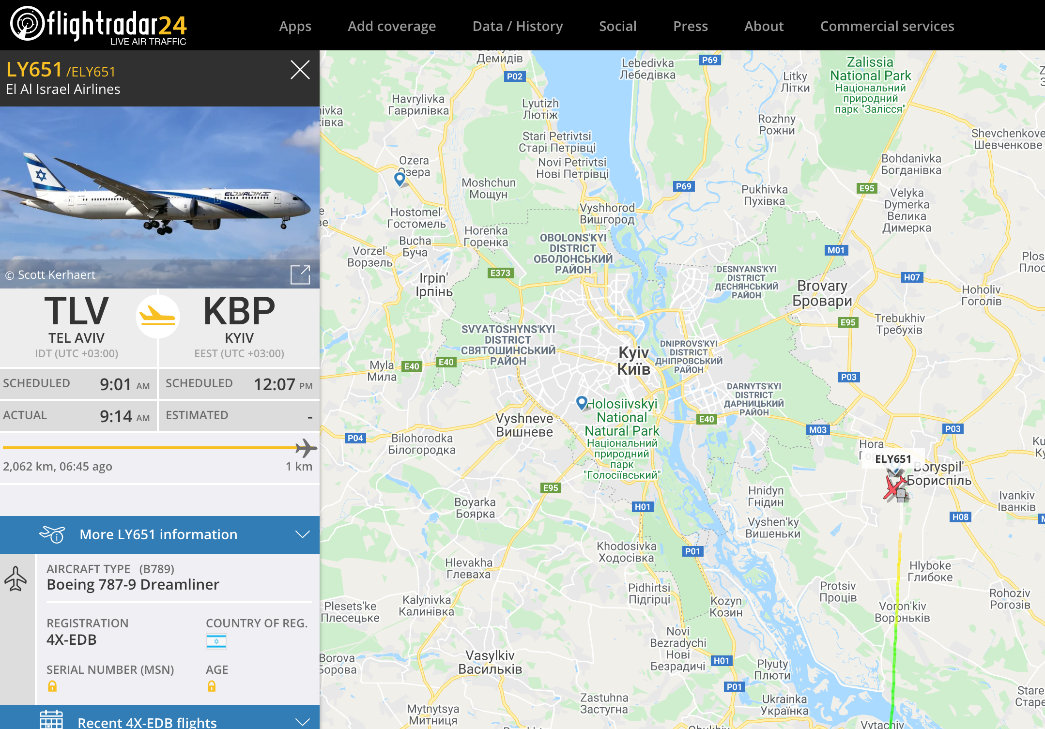The image size is (1045, 729).
Task: Open the Apps menu
Action: coord(295,26)
